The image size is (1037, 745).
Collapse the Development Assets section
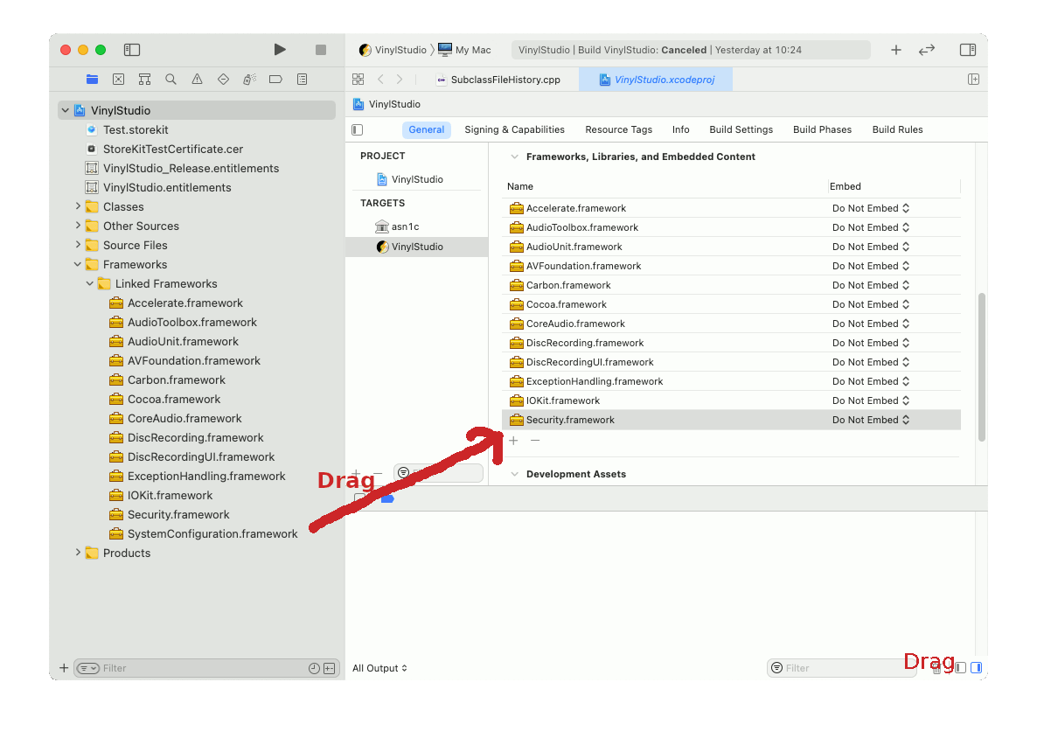point(514,475)
